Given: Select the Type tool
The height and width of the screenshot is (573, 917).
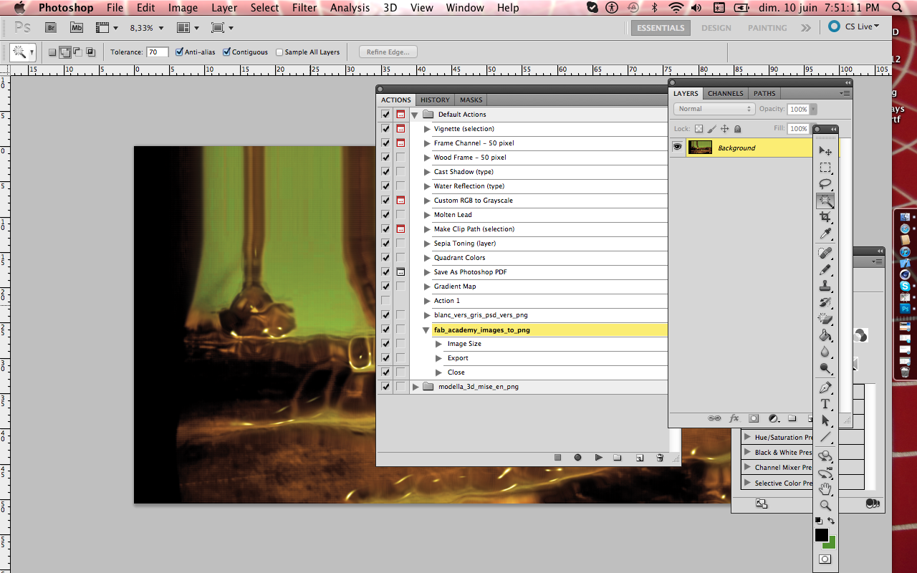Looking at the screenshot, I should [825, 404].
